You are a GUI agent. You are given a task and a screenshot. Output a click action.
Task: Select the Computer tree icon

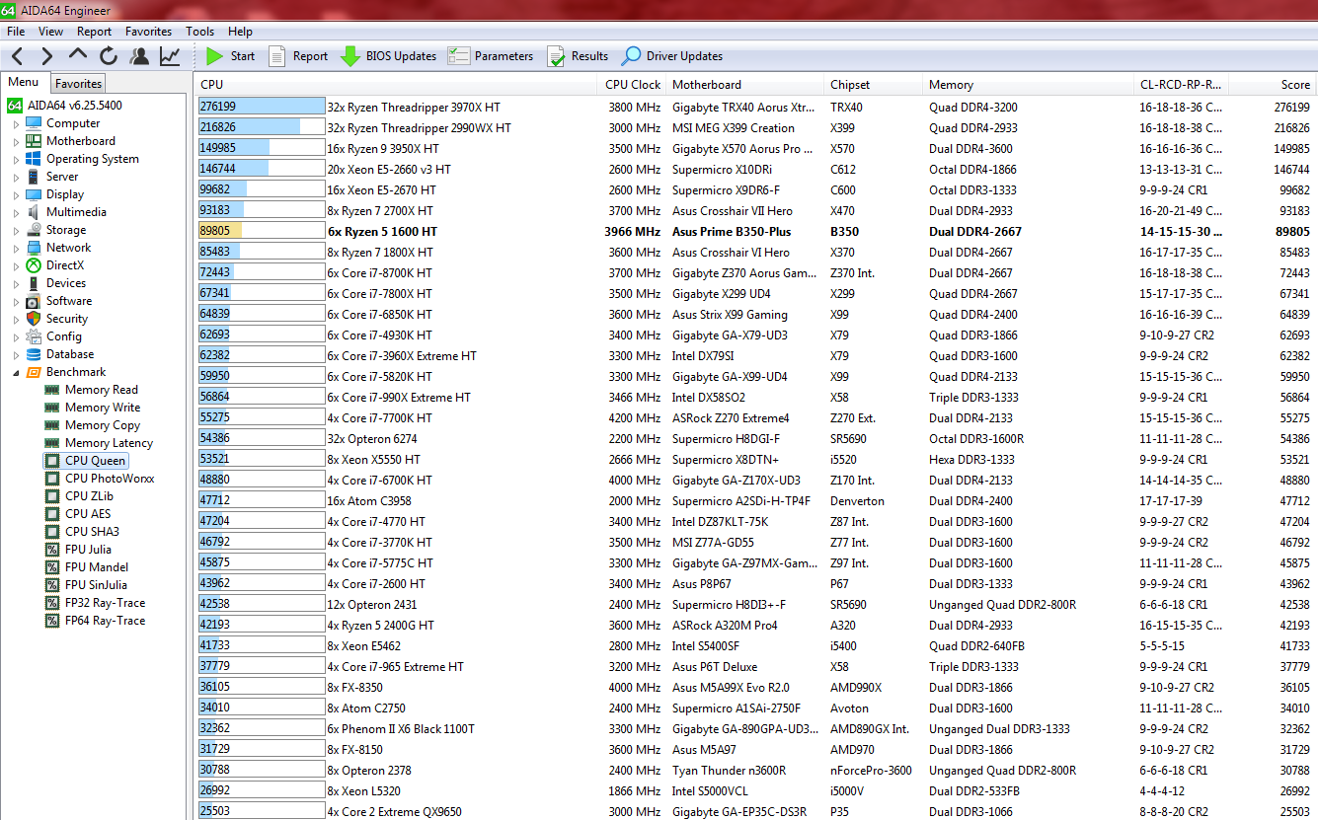(34, 123)
